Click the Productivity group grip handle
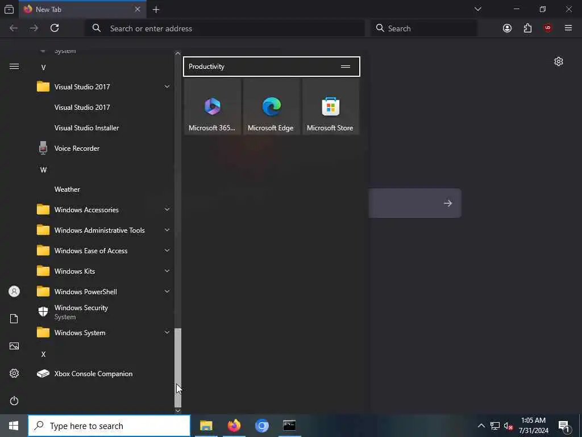The width and height of the screenshot is (582, 437). 345,67
